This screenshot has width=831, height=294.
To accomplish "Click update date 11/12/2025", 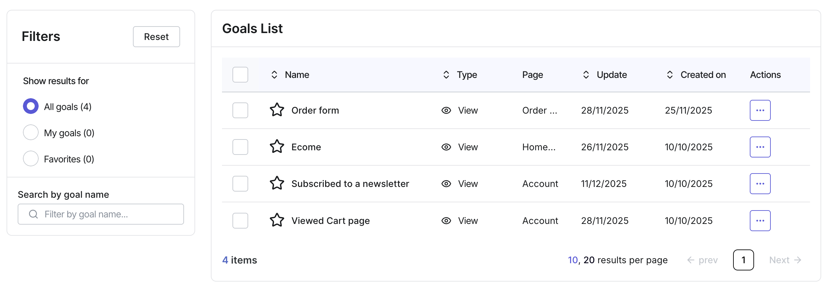I will pyautogui.click(x=604, y=184).
